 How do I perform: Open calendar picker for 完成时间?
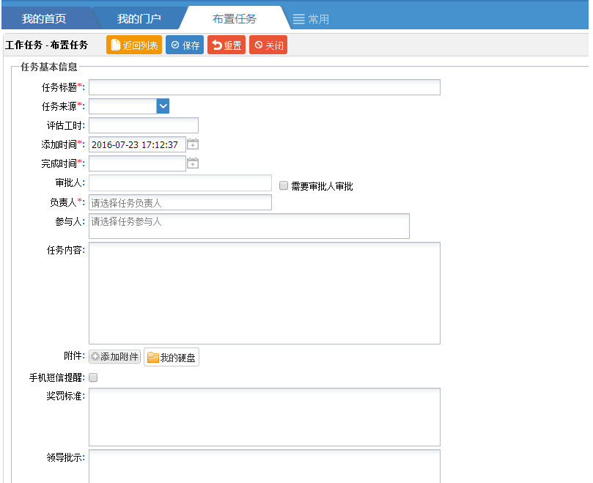(193, 163)
